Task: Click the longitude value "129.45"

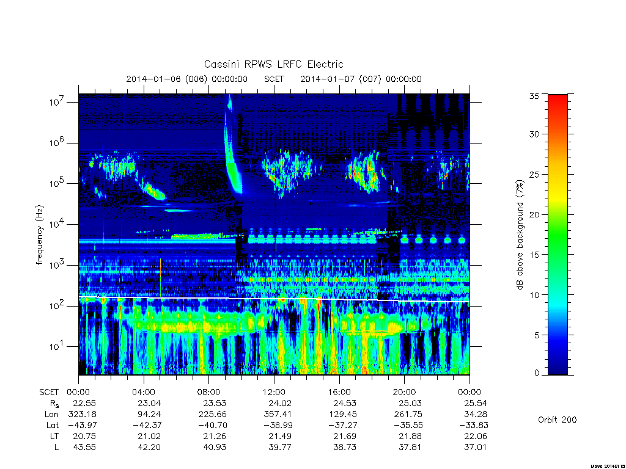Action: (x=343, y=415)
